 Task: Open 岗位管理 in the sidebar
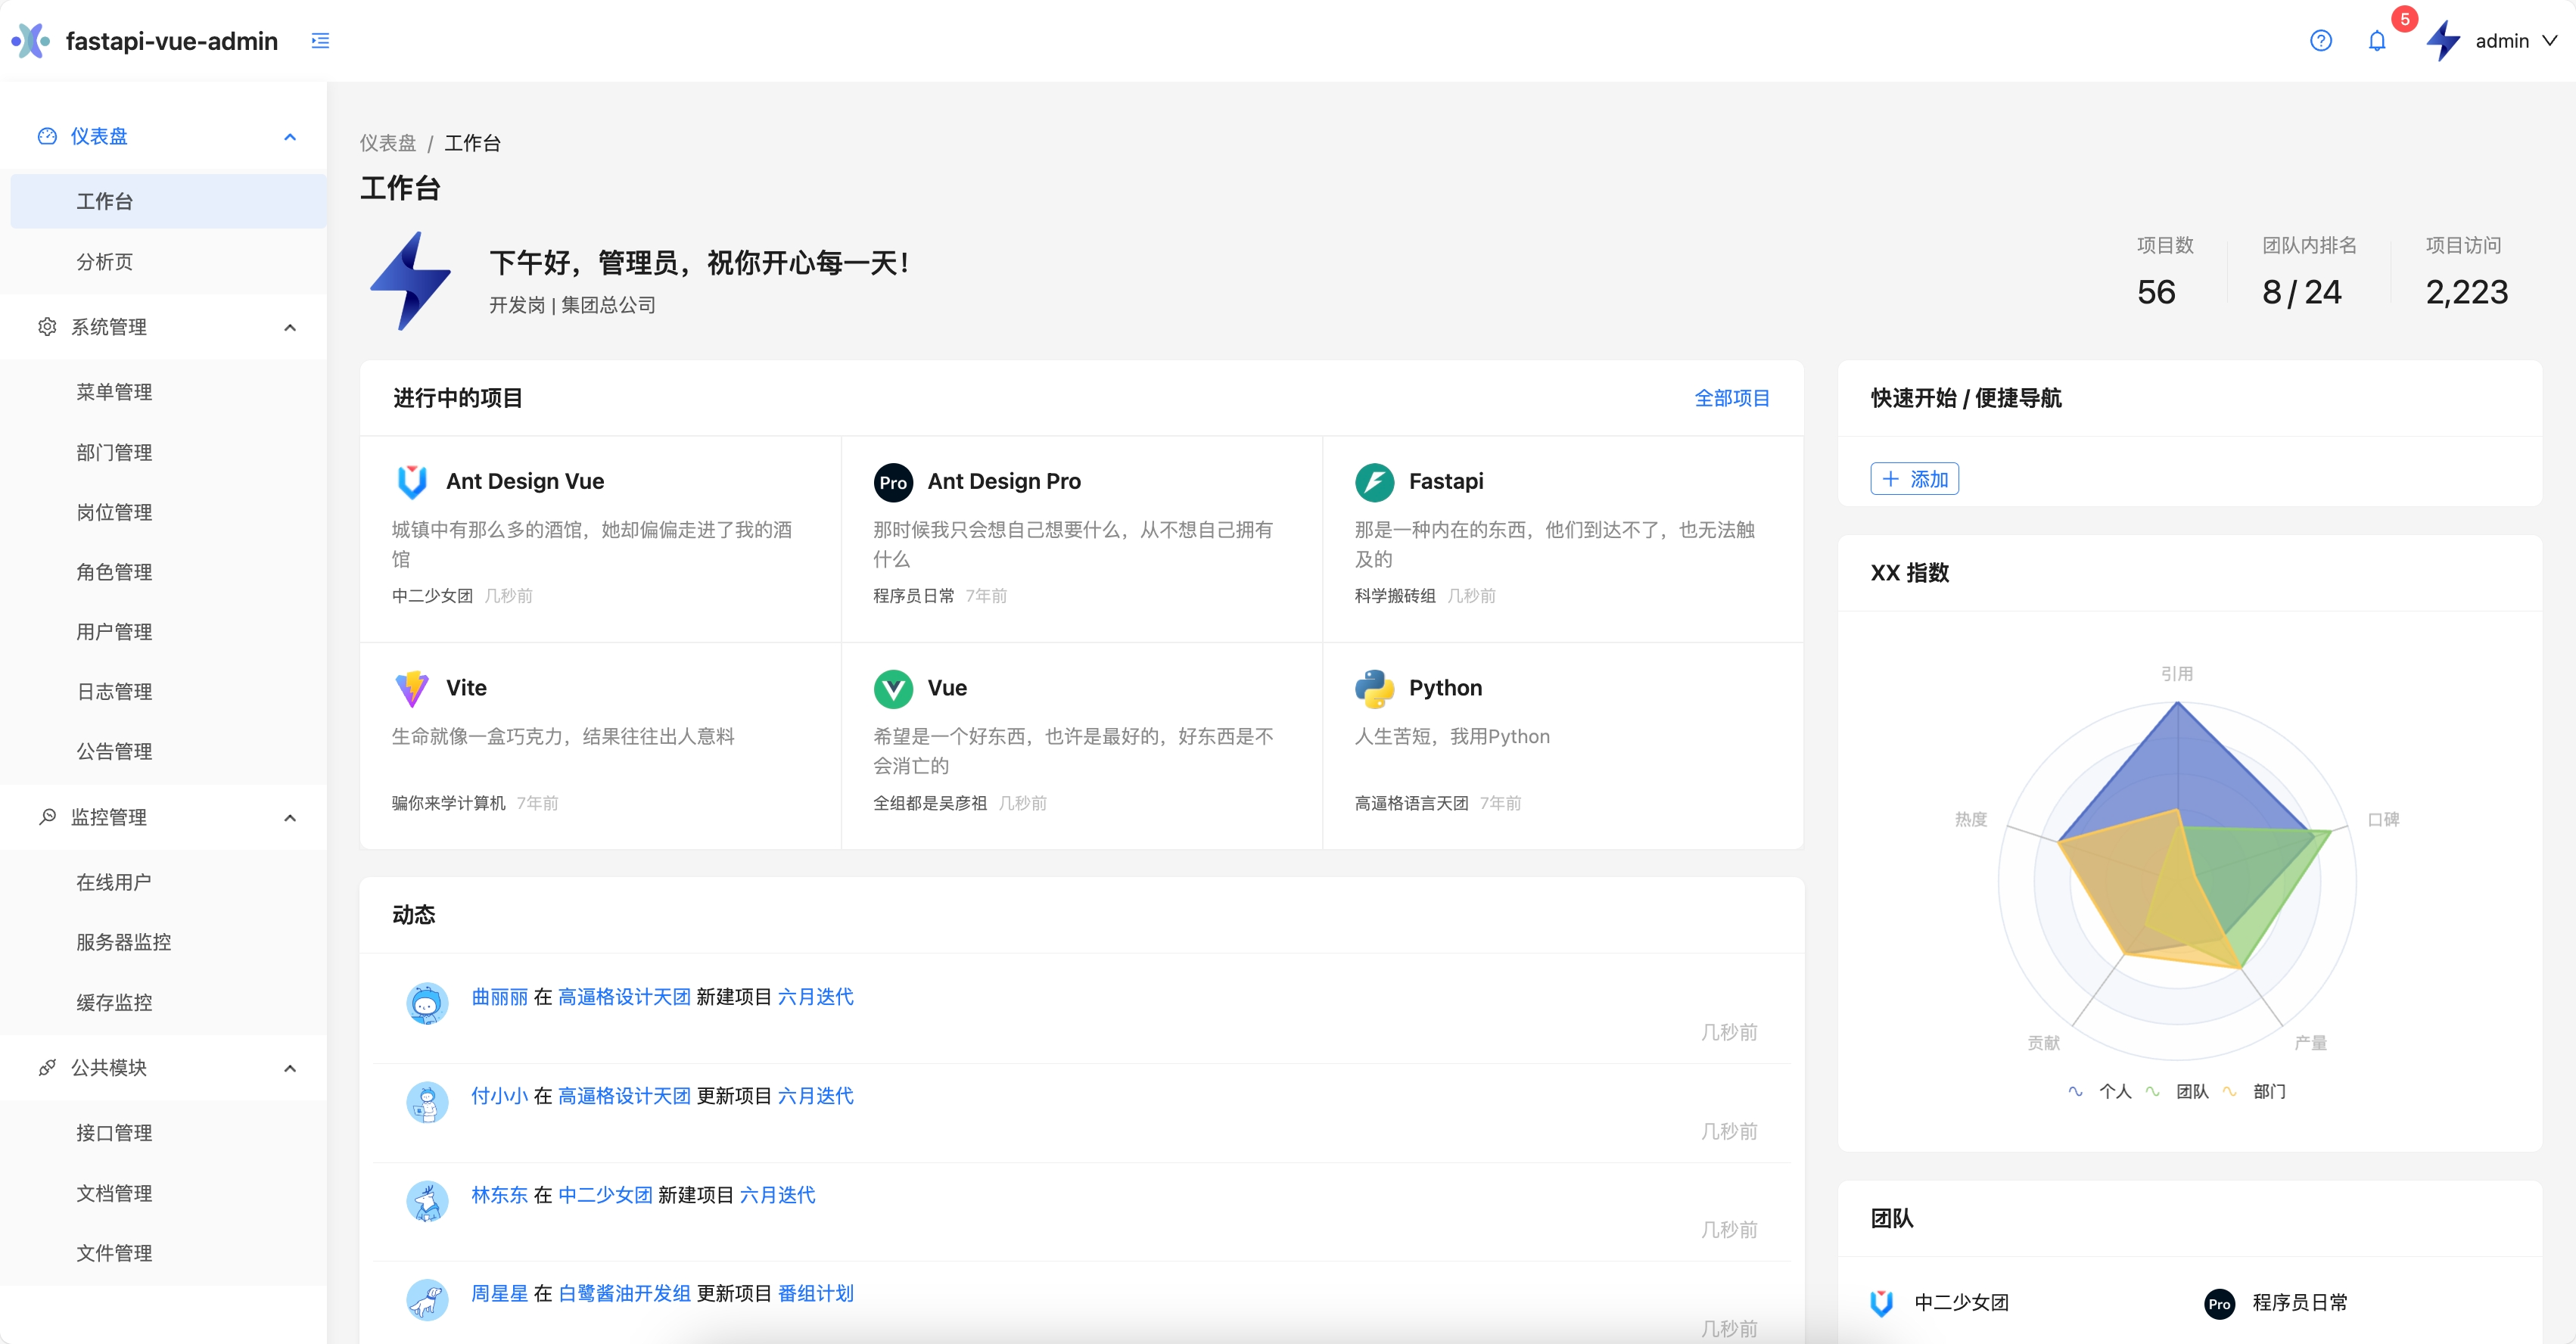[168, 512]
